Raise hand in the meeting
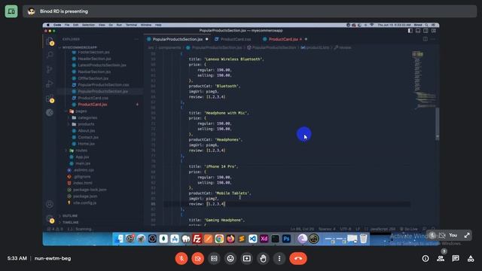This screenshot has width=482, height=271. click(x=263, y=258)
